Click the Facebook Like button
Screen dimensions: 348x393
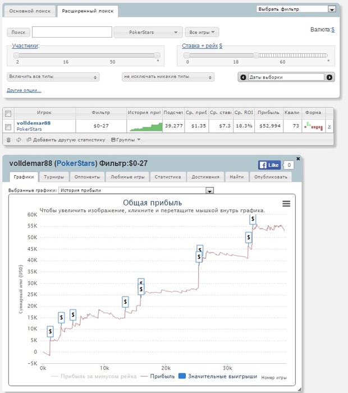pyautogui.click(x=269, y=165)
